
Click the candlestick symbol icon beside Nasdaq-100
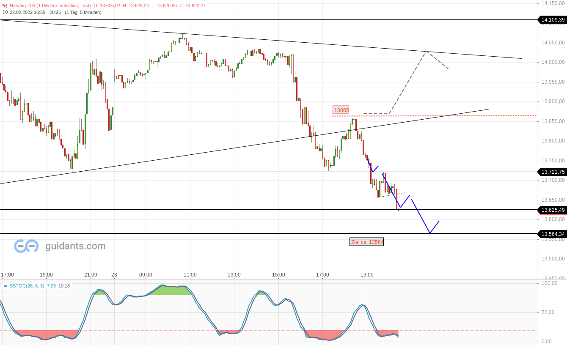point(4,6)
